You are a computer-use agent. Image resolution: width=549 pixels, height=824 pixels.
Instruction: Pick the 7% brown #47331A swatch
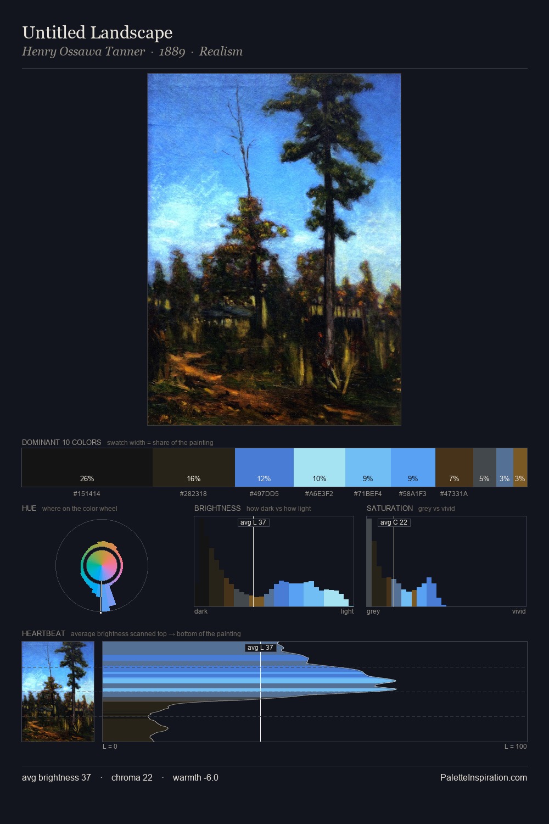tap(454, 467)
